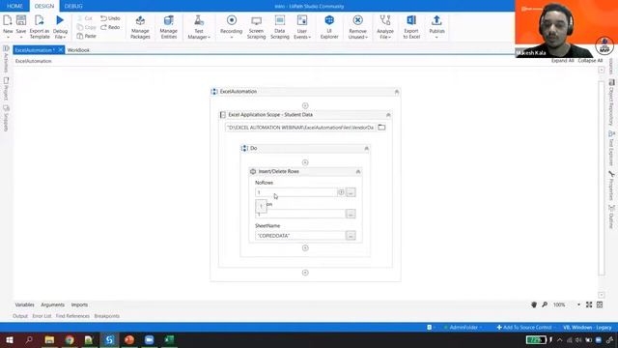Image resolution: width=618 pixels, height=348 pixels.
Task: Open the Error List panel
Action: [x=42, y=316]
